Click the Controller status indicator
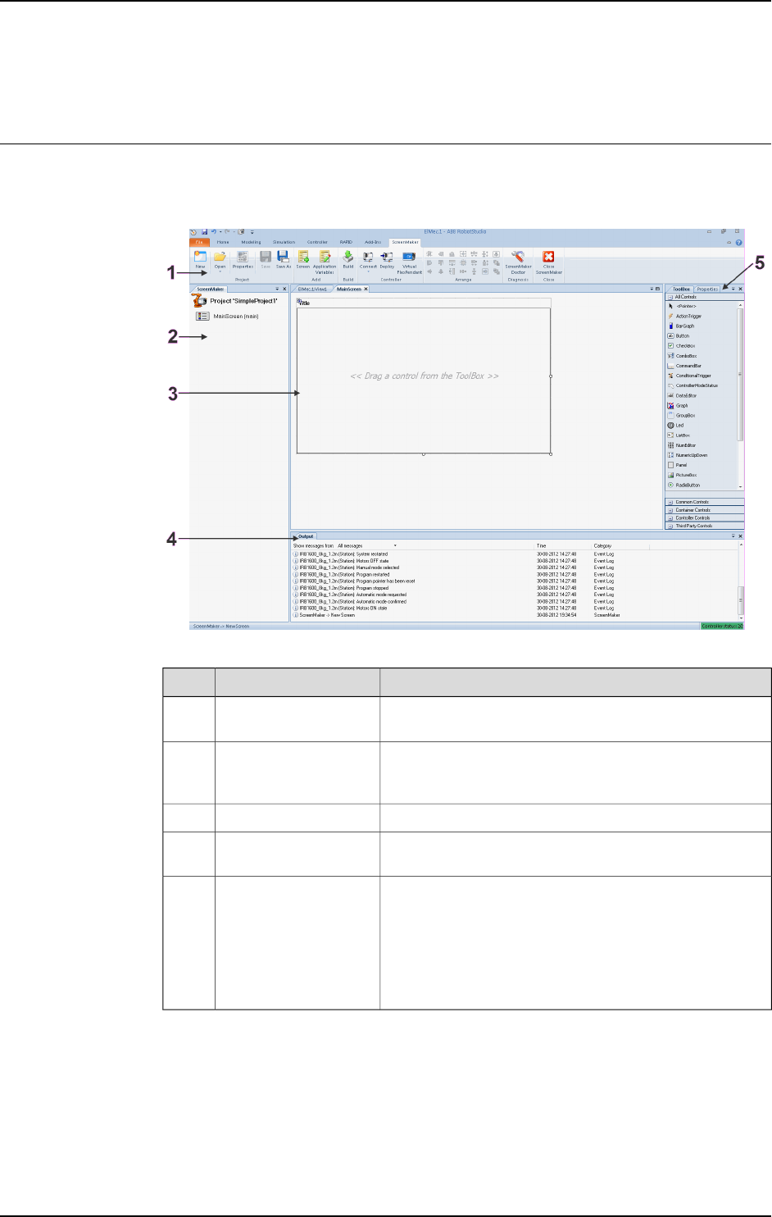Image resolution: width=772 pixels, height=1217 pixels. tap(722, 626)
